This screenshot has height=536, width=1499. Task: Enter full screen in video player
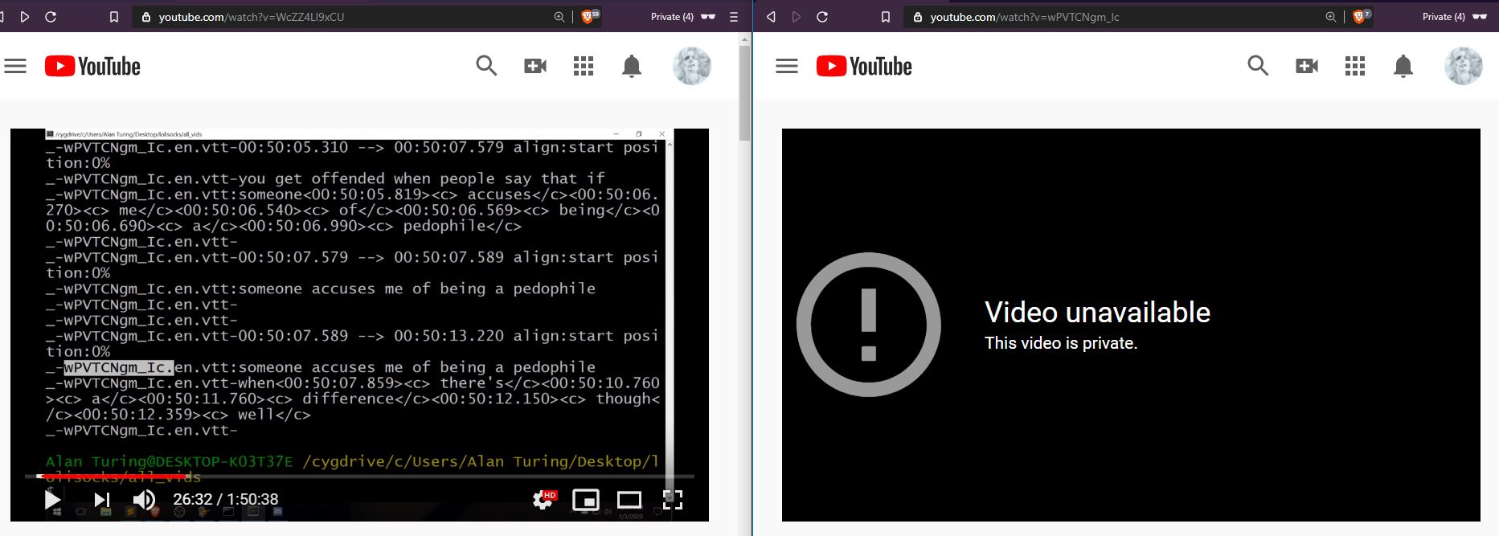pyautogui.click(x=673, y=500)
